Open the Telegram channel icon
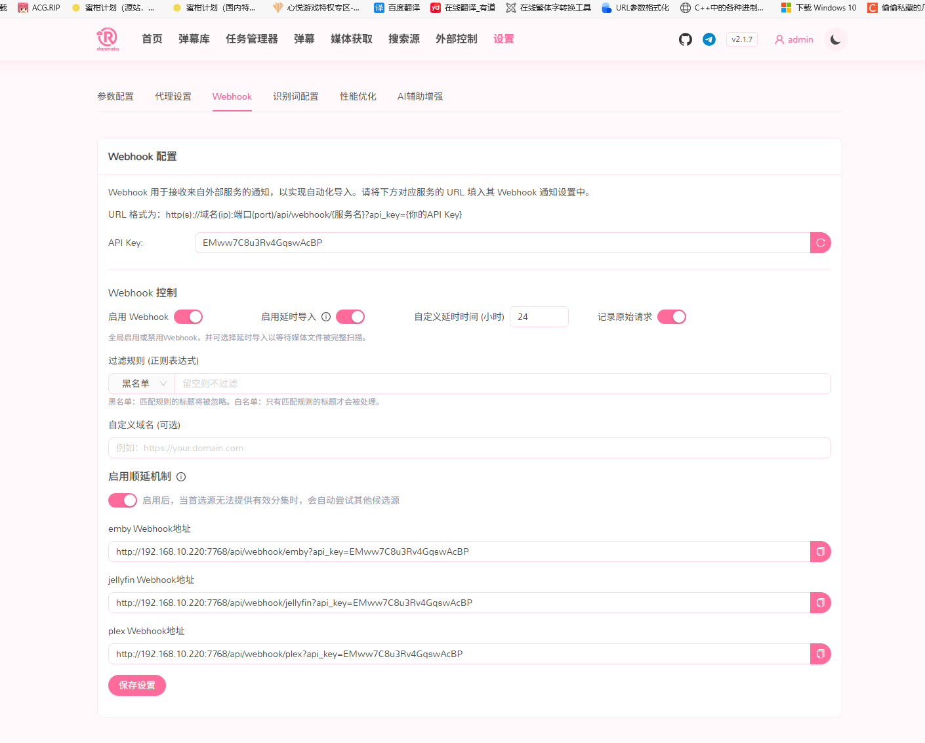Image resolution: width=925 pixels, height=743 pixels. tap(709, 39)
